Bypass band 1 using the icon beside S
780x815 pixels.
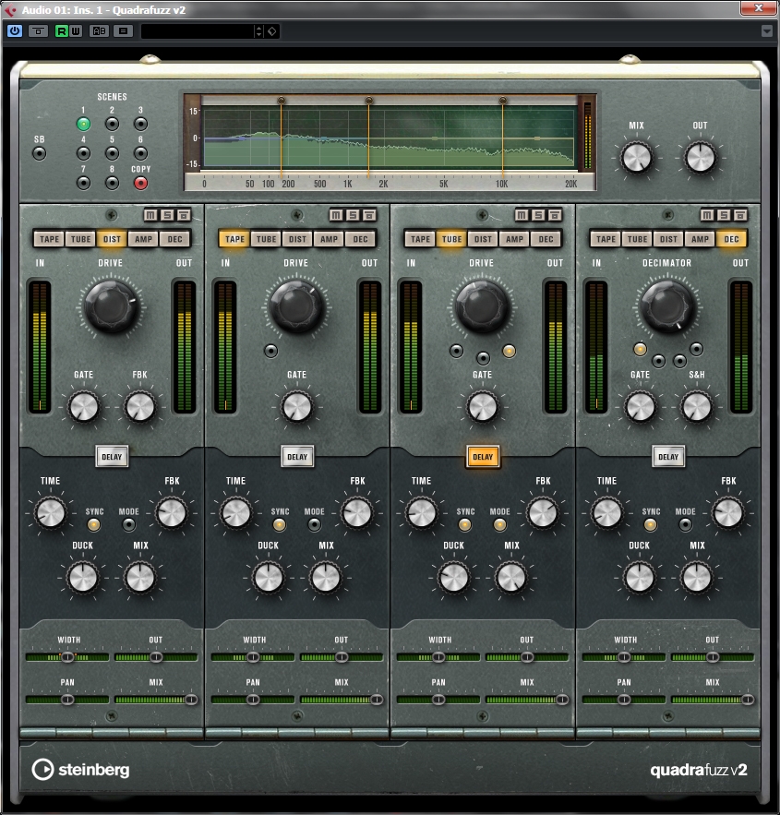184,215
